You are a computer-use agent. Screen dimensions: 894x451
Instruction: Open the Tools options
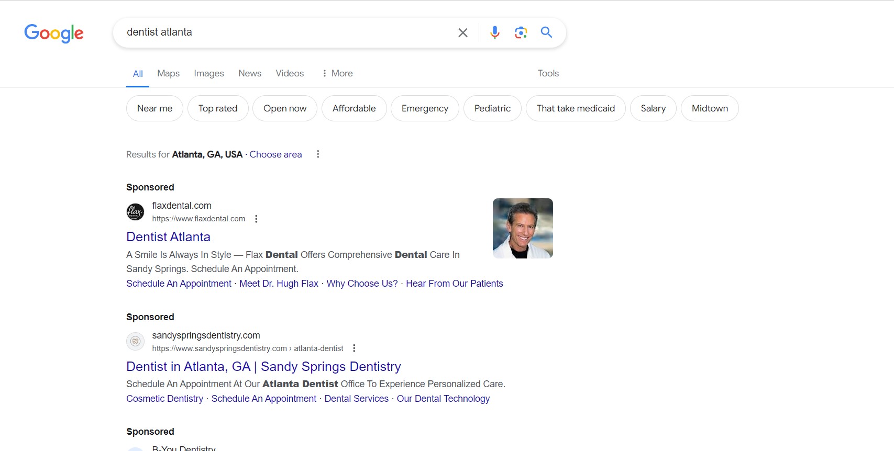pyautogui.click(x=548, y=74)
